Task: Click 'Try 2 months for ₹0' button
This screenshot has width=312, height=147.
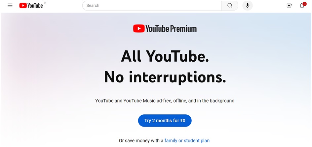Action: [165, 121]
